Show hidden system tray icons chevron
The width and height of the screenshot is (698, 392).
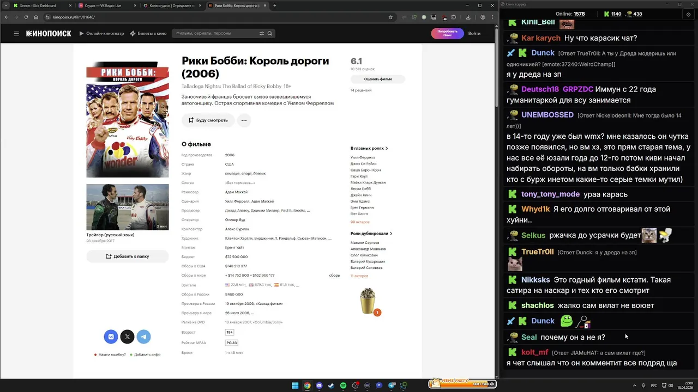click(x=635, y=385)
